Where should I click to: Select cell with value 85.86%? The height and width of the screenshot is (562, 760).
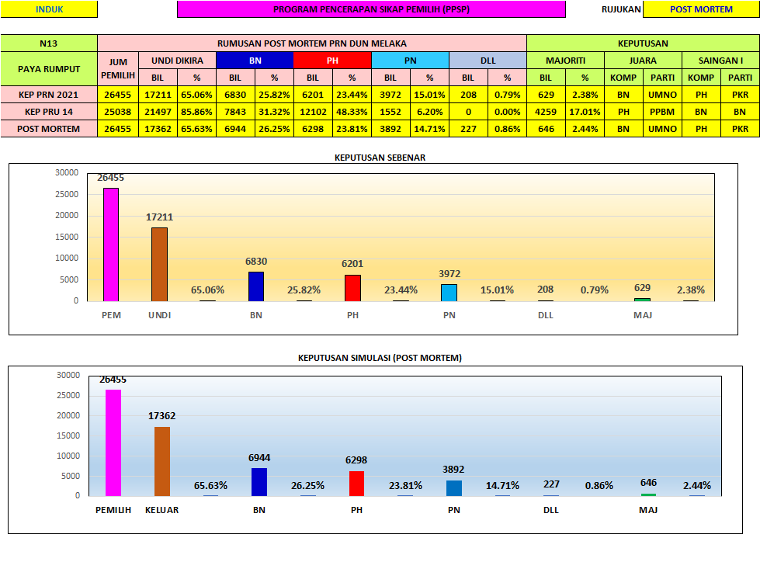[x=196, y=112]
